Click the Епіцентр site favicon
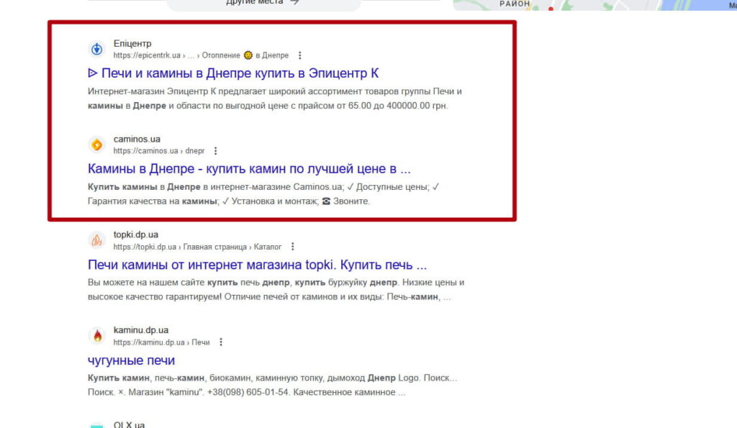This screenshot has height=428, width=737. [x=97, y=49]
